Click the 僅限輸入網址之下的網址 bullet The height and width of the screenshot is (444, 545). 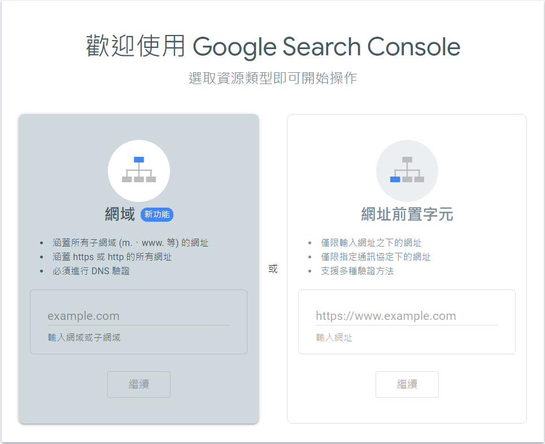coord(371,243)
